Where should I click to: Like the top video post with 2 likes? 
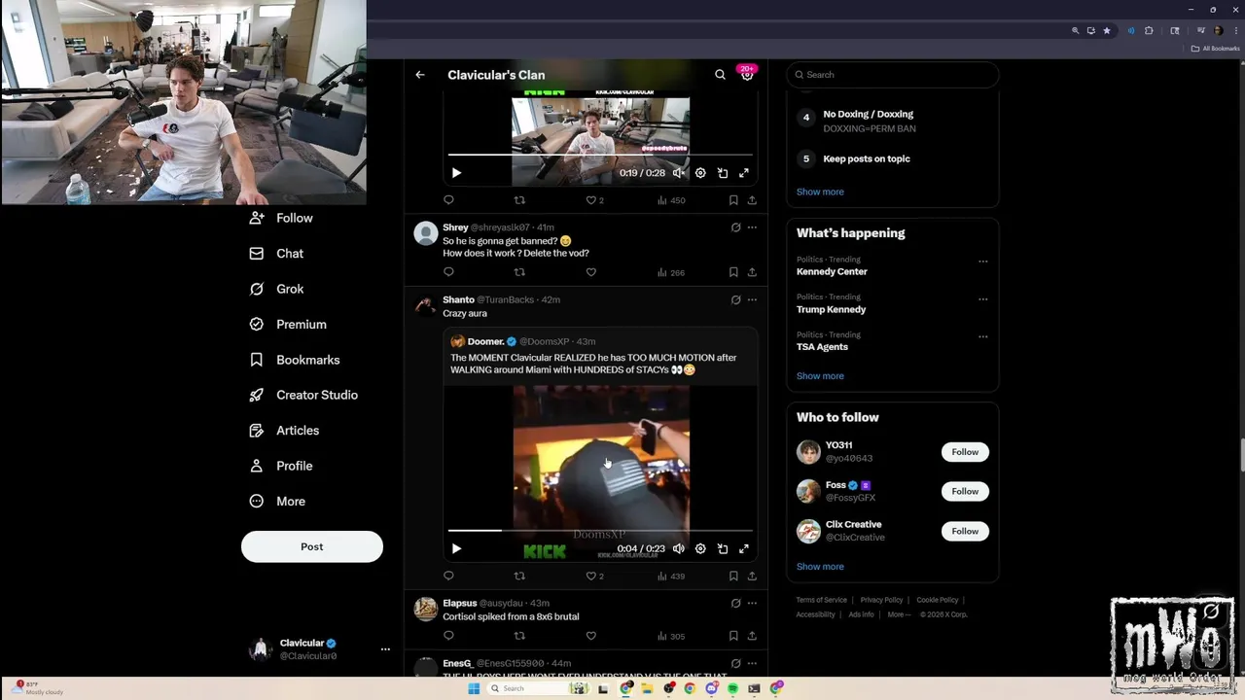[x=594, y=200]
